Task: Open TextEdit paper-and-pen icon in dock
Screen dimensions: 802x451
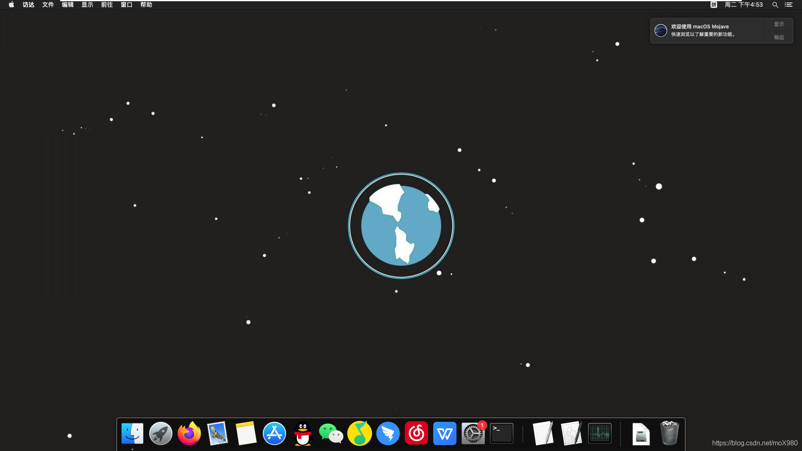Action: [543, 433]
